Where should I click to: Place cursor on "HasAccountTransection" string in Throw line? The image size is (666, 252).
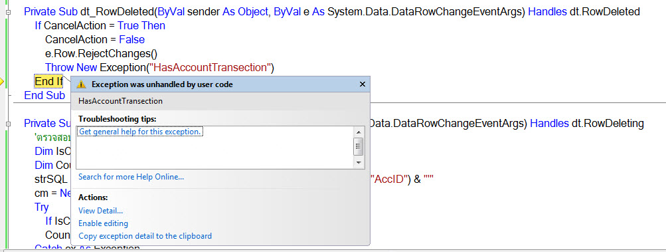pos(212,67)
